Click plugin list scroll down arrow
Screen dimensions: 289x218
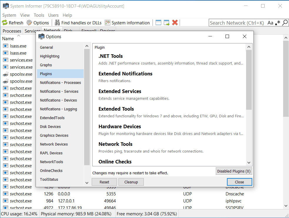pos(249,163)
